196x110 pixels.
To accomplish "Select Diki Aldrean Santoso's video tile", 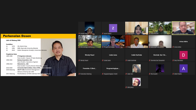I will (89, 42).
